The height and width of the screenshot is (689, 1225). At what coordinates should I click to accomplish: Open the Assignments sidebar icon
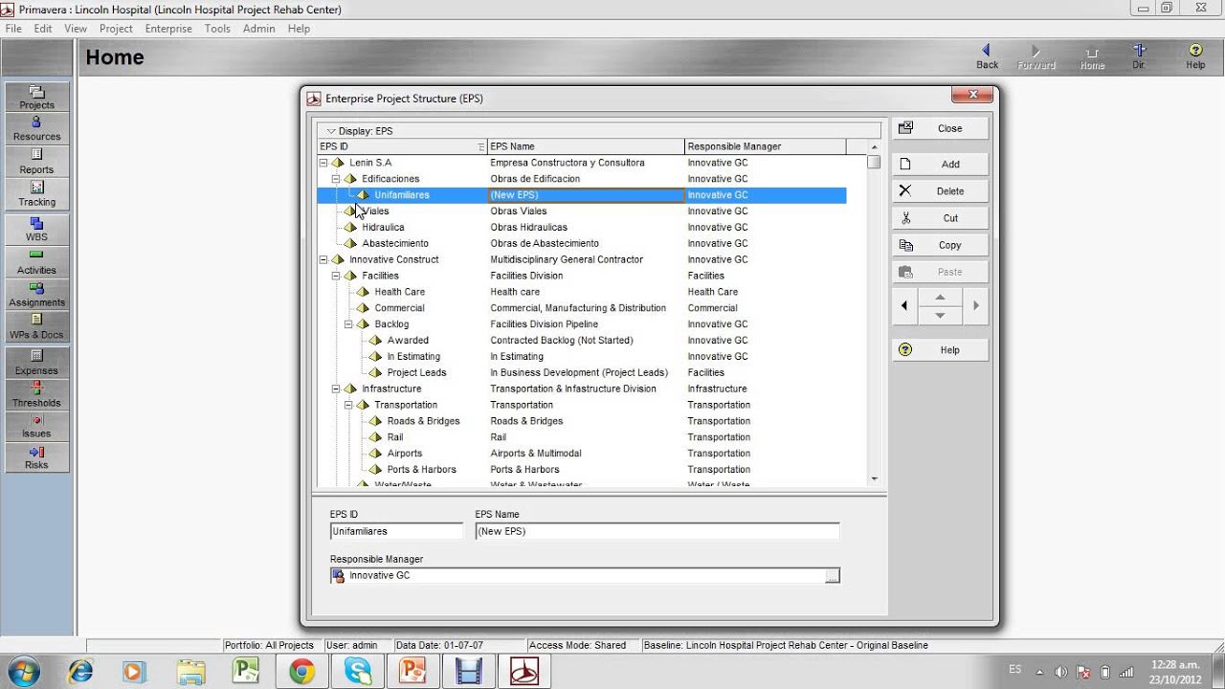36,295
